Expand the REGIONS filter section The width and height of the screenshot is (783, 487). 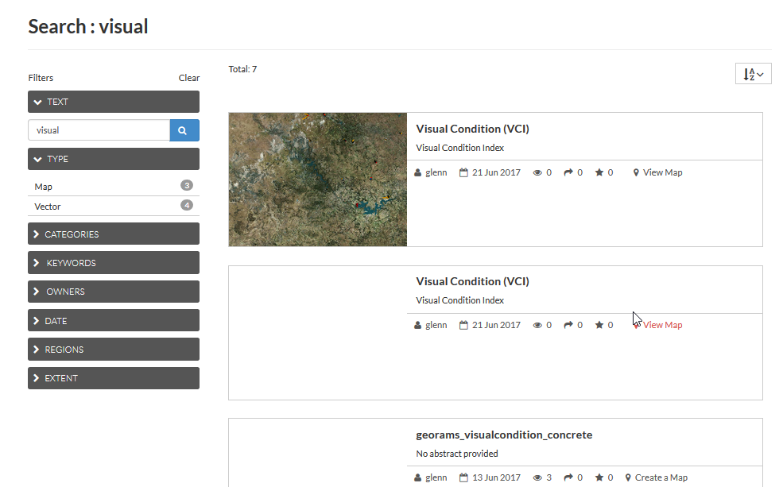pyautogui.click(x=114, y=350)
